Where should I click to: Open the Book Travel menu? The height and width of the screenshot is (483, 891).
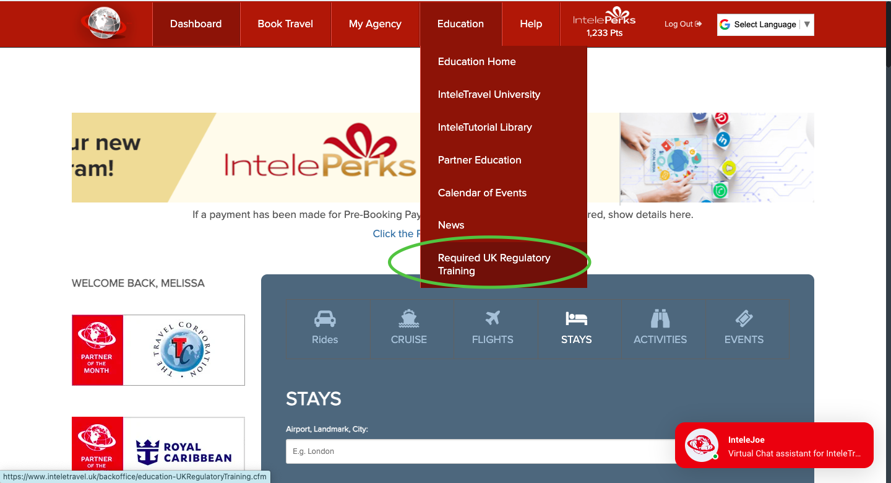coord(285,24)
